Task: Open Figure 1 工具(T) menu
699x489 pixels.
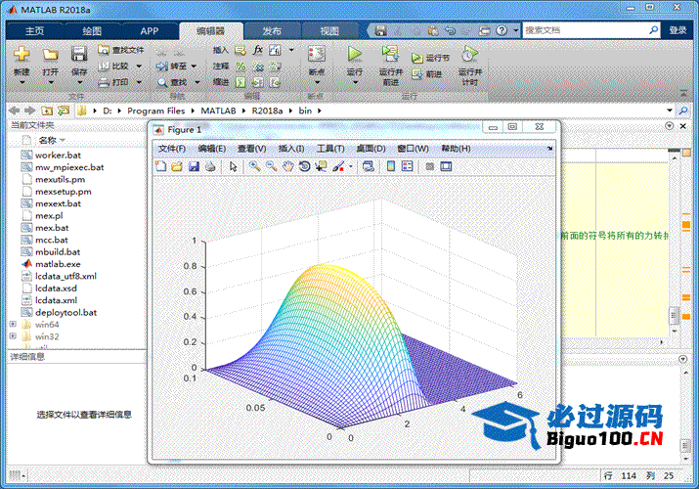Action: tap(330, 149)
